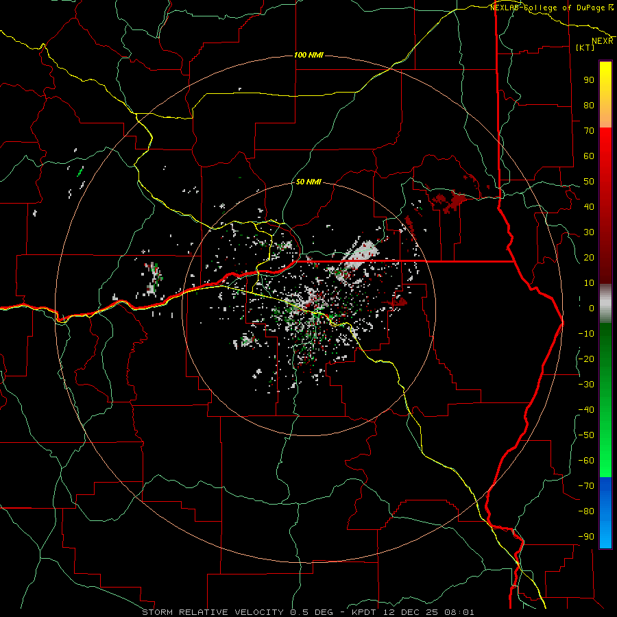Click the 10 value on velocity scale

589,283
